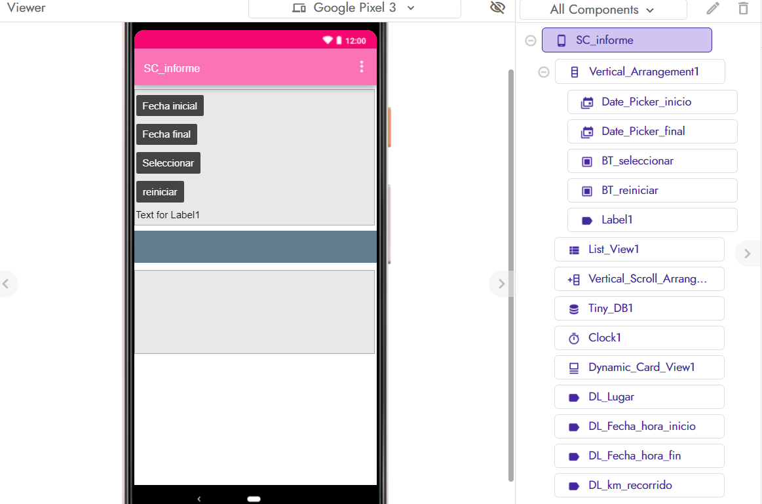Click the List_View1 list icon
Viewport: 762px width, 504px height.
click(574, 250)
